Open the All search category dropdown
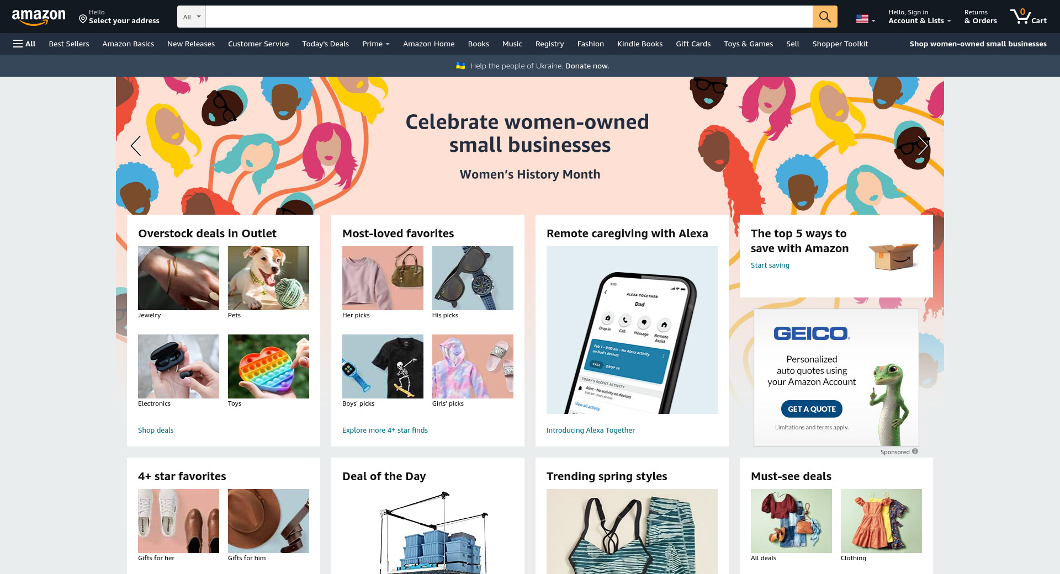This screenshot has width=1060, height=574. pyautogui.click(x=192, y=17)
